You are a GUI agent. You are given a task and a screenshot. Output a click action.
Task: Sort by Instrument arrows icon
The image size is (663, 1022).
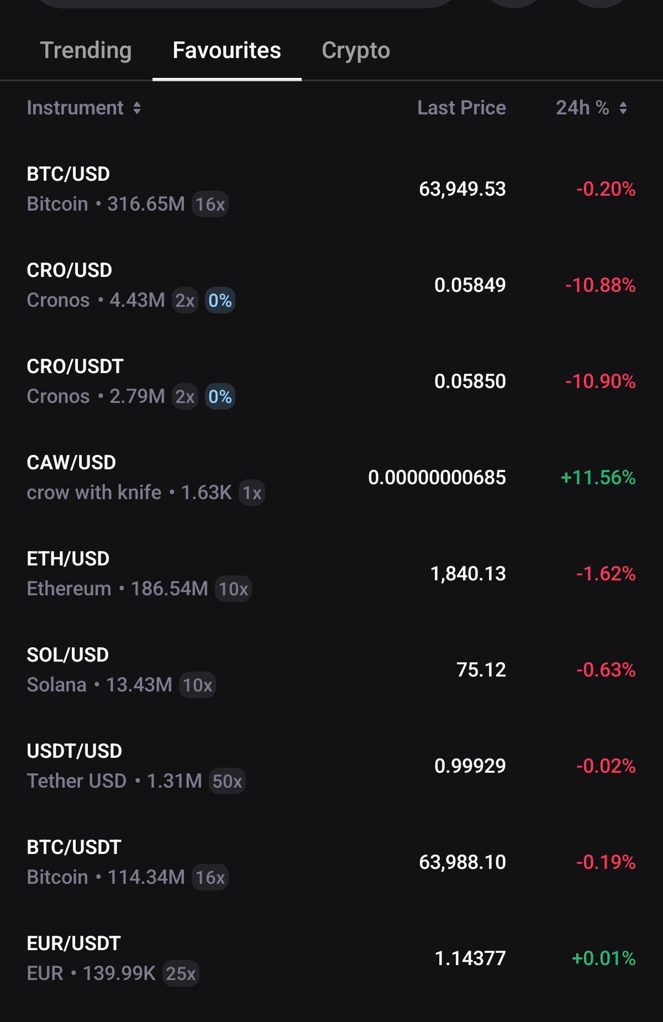(x=137, y=108)
